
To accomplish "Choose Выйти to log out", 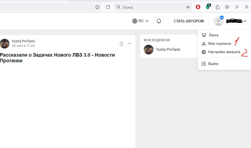I will (224, 64).
